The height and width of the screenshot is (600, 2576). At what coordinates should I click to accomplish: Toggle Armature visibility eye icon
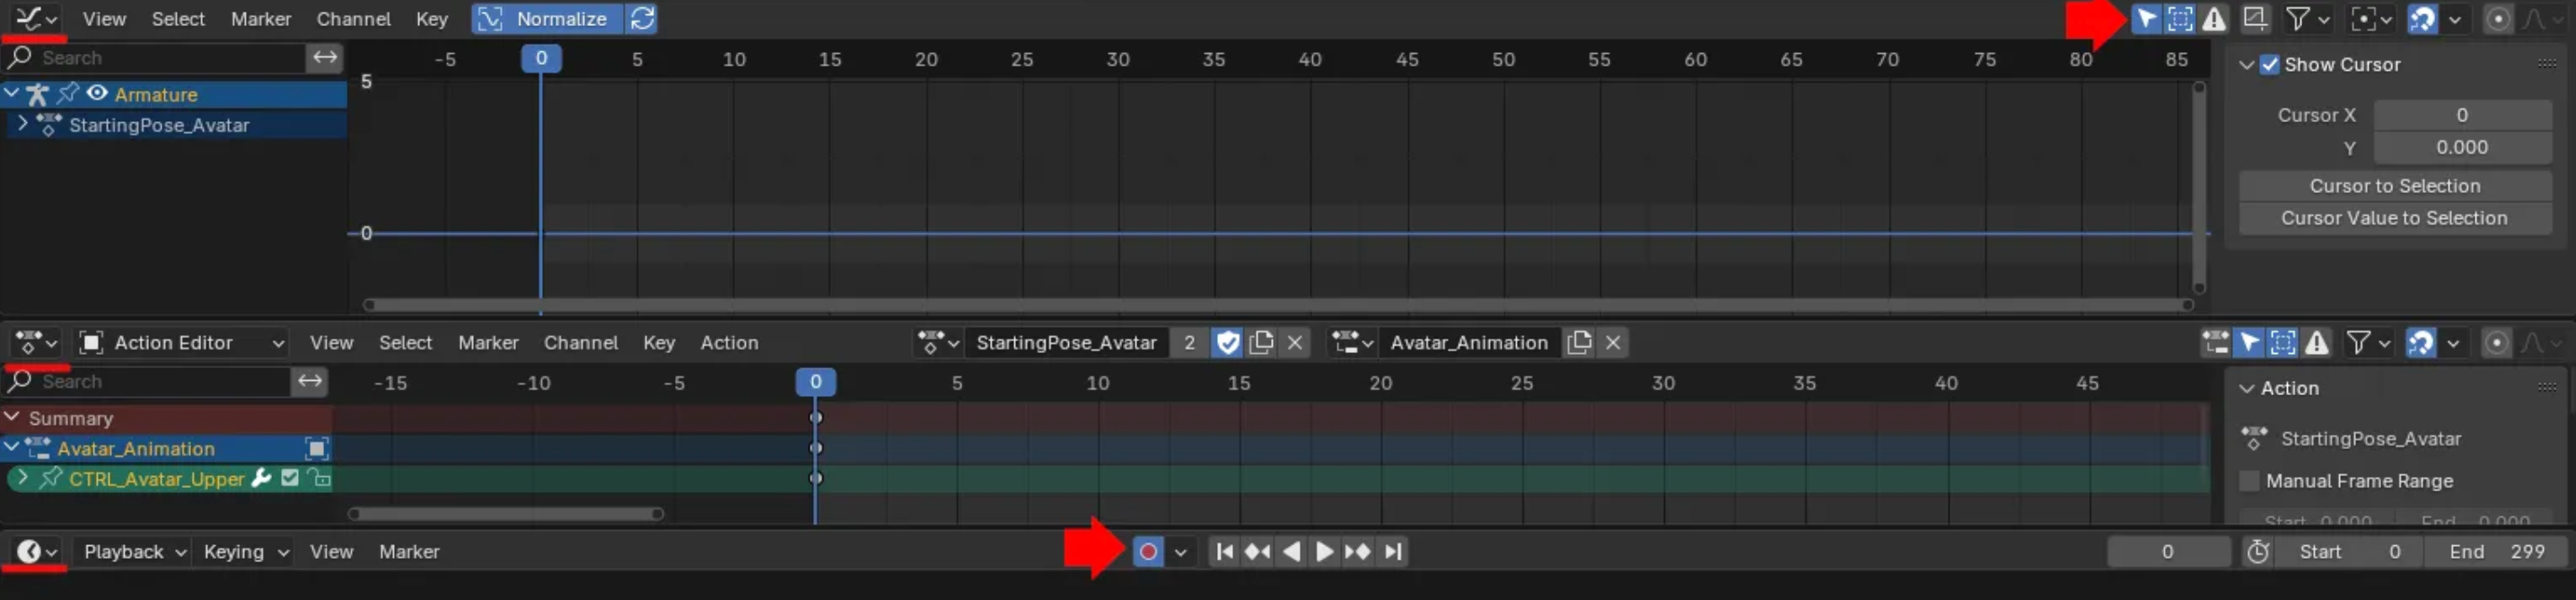[x=97, y=94]
